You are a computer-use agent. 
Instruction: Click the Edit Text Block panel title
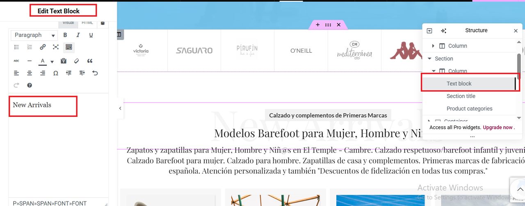[59, 11]
